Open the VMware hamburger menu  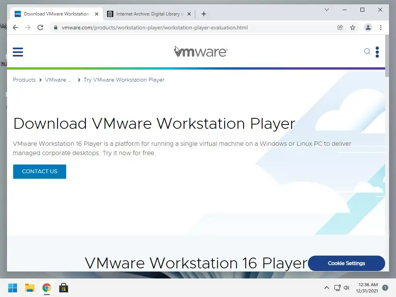point(18,52)
